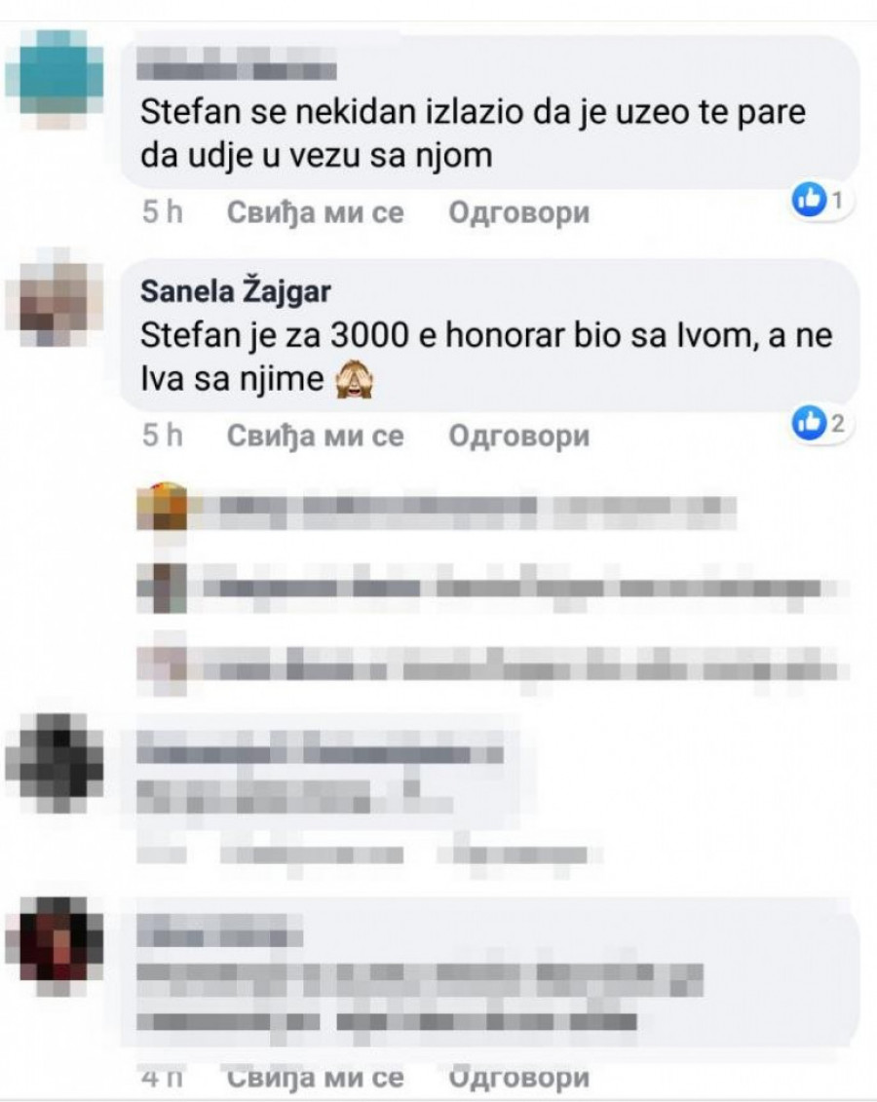Screen dimensions: 877x1102
Task: Reply to Sanela Žajgar's comment with Одговори
Action: pyautogui.click(x=518, y=436)
